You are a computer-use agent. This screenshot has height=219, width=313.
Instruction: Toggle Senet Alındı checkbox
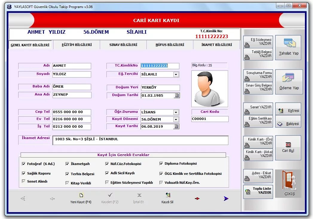click(24, 181)
